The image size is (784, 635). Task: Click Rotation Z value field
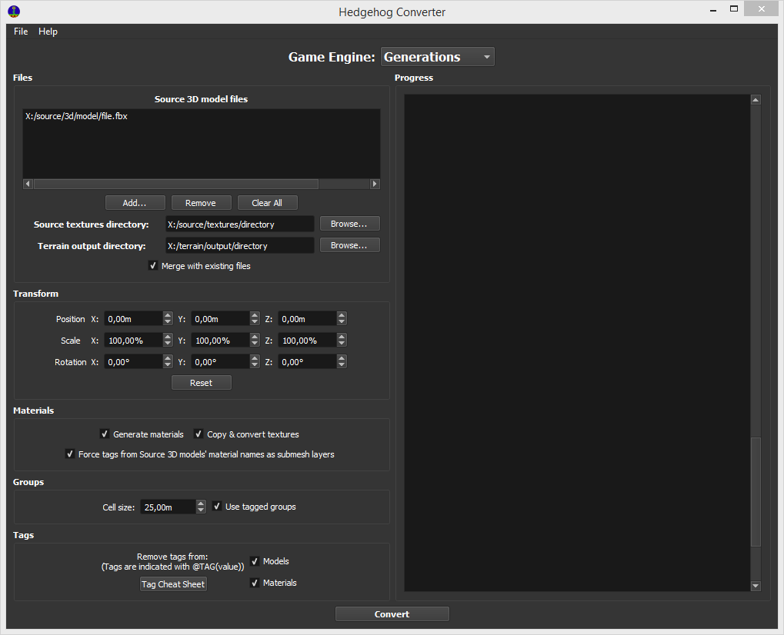[x=307, y=362]
